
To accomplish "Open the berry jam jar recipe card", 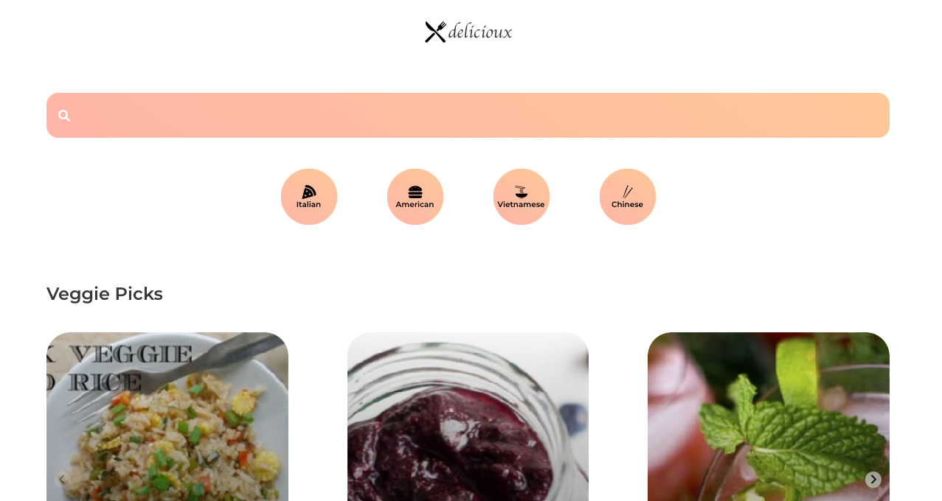I will tap(468, 417).
